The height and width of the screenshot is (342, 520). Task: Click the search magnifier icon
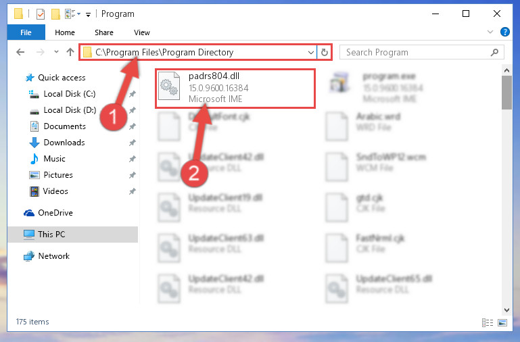[494, 52]
